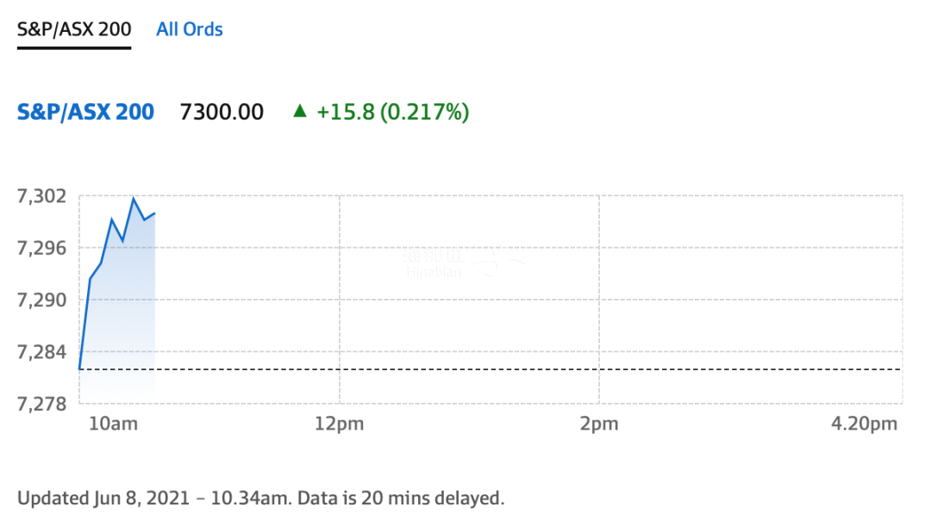Click the 4.20pm time axis label
Screen dimensions: 931x520
864,424
